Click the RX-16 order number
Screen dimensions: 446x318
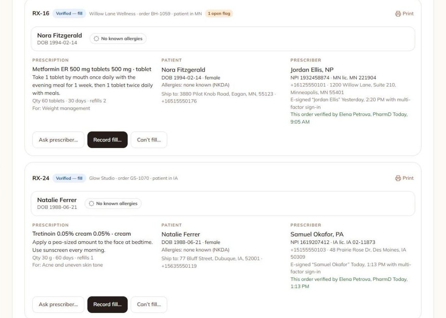click(x=41, y=13)
